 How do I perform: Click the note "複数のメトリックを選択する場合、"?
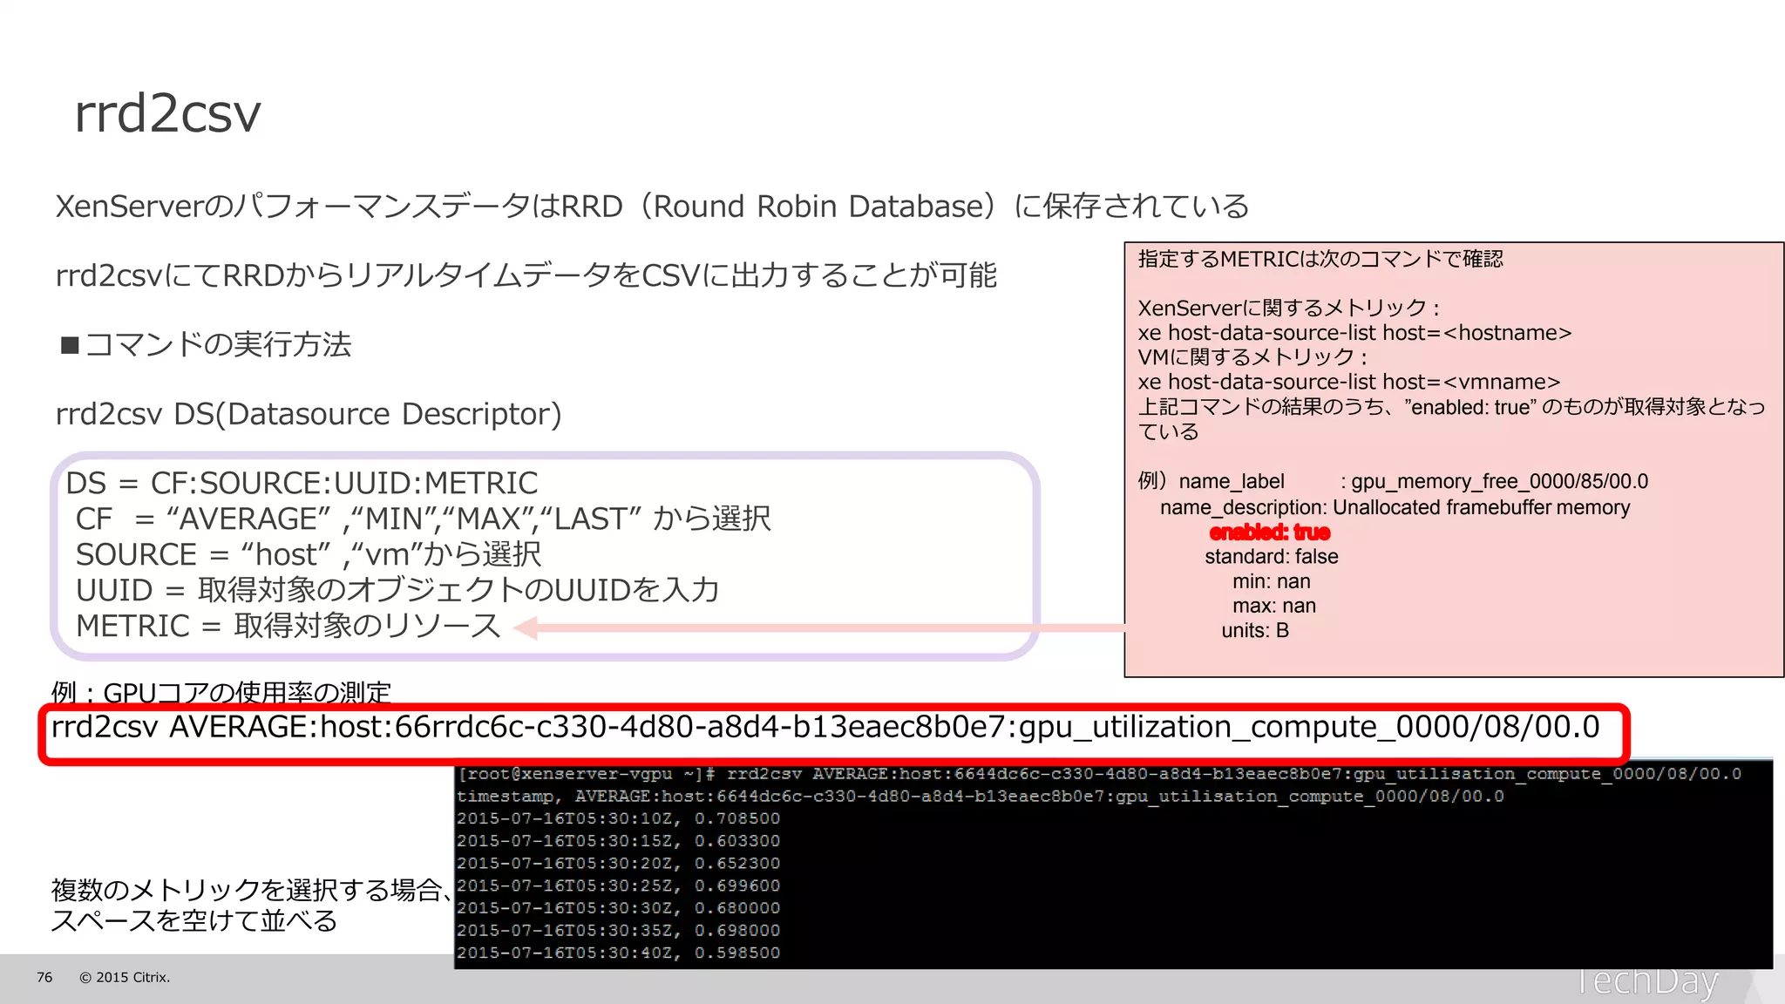tap(253, 890)
